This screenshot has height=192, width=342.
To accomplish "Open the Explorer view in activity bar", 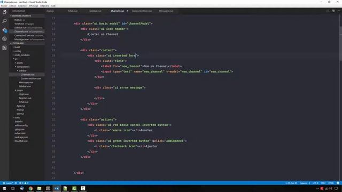I will click(x=4, y=12).
